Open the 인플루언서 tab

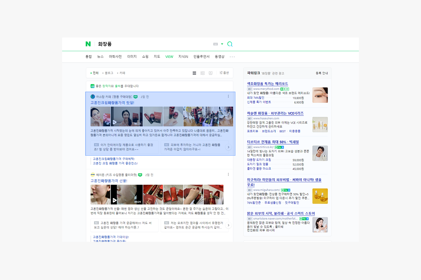pyautogui.click(x=201, y=57)
